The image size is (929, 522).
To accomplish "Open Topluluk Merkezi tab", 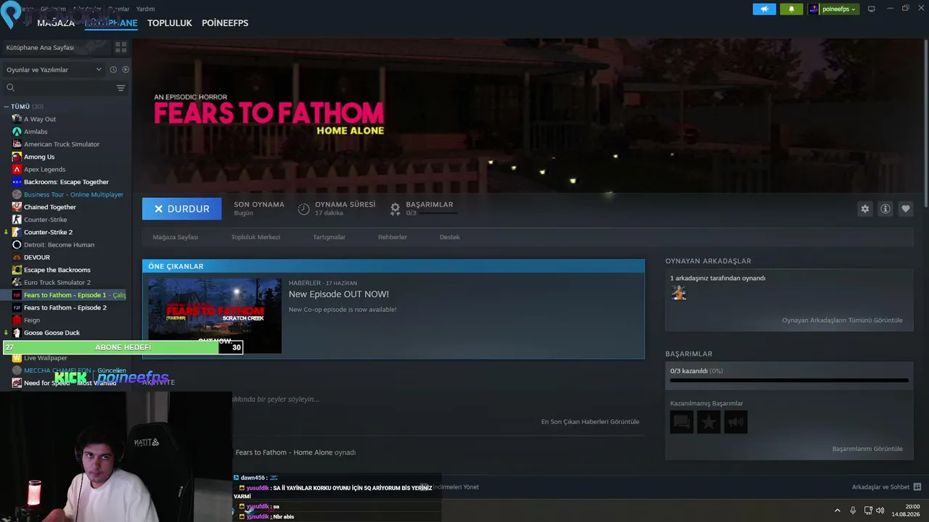I will point(255,237).
